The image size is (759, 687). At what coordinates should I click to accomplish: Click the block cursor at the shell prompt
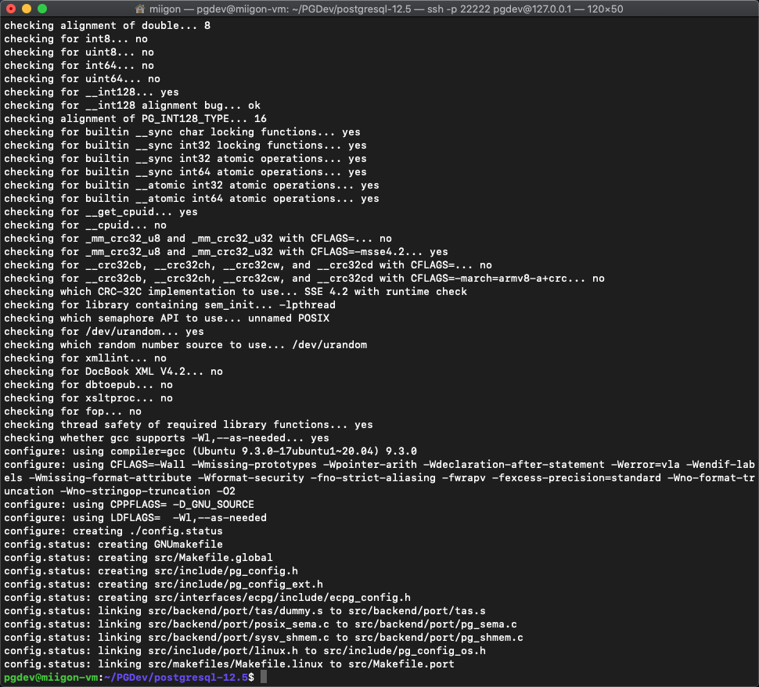(263, 676)
